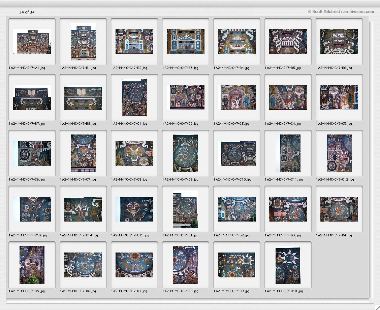Select filename text "1A2-M-MC-C-7-B5.jpg"
Image resolution: width=380 pixels, height=310 pixels.
click(283, 68)
